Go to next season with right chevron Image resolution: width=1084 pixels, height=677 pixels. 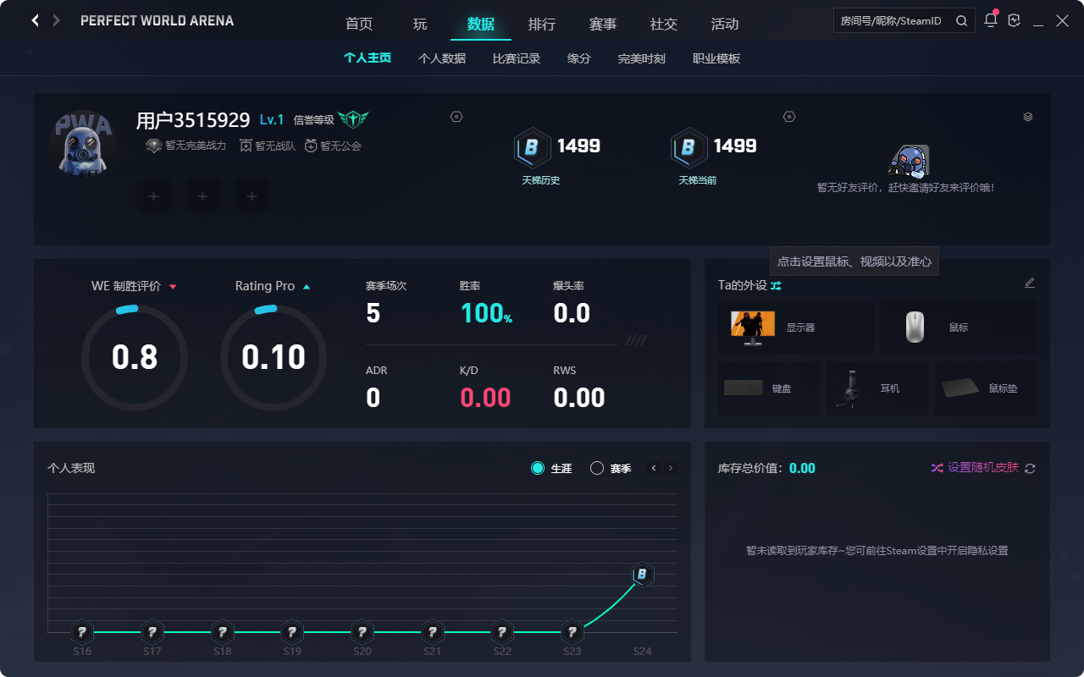point(671,468)
